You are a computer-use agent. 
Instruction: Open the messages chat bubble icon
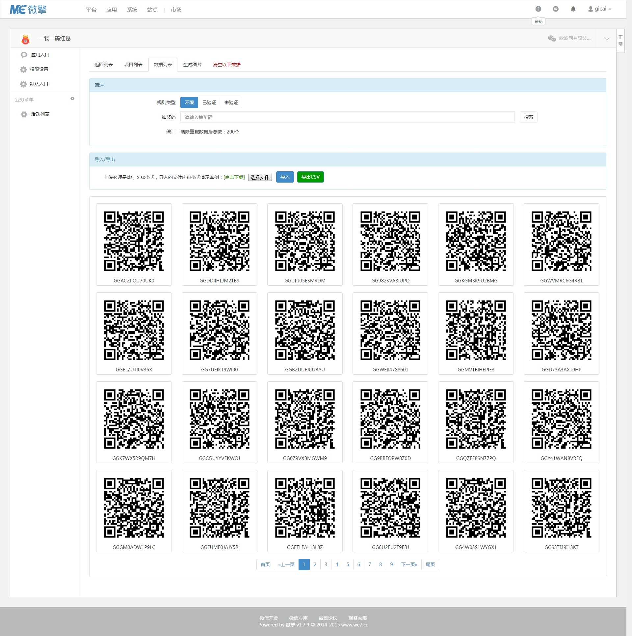(556, 9)
